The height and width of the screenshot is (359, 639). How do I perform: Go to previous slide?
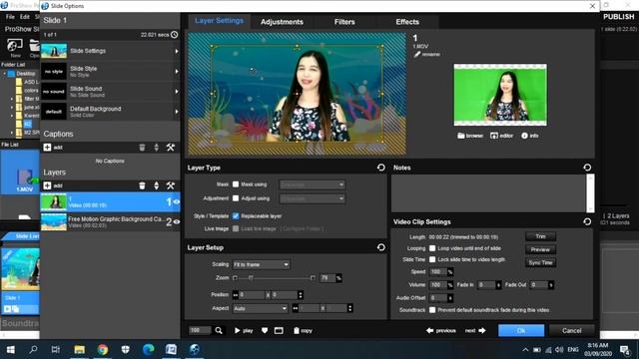(x=441, y=330)
